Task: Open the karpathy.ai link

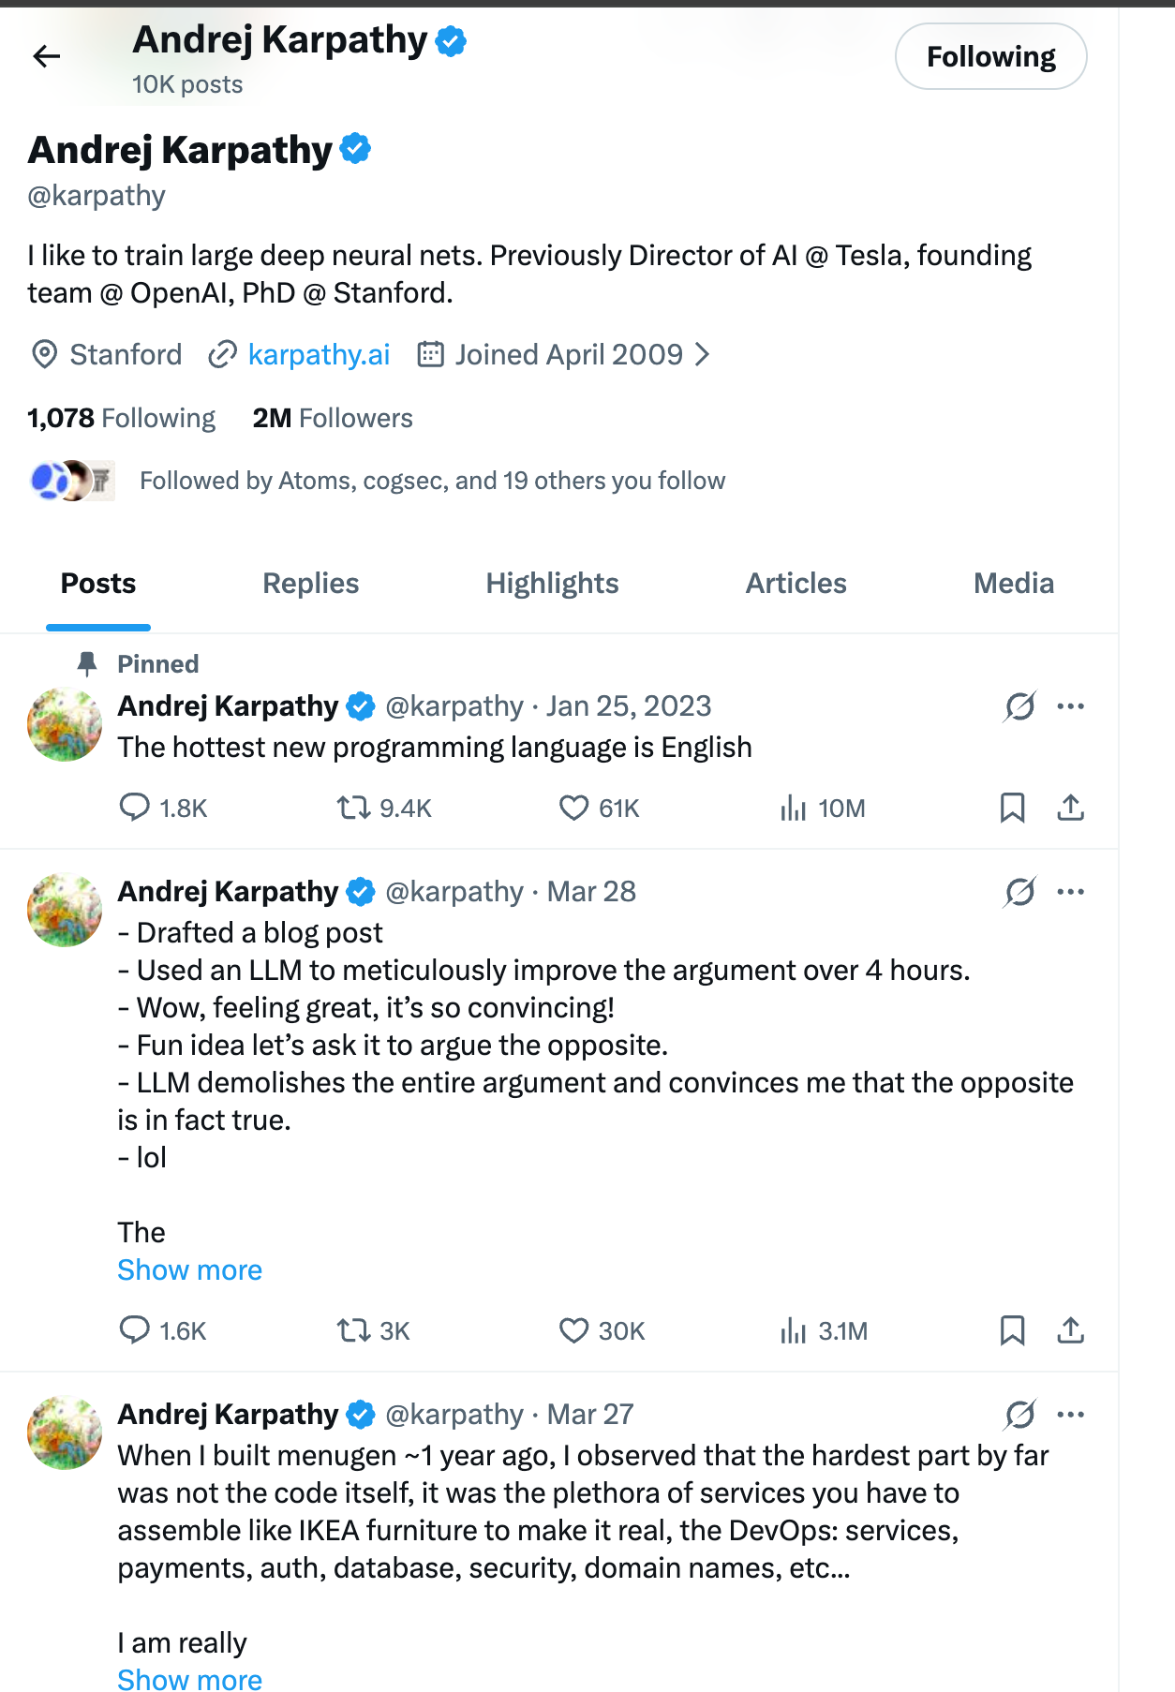Action: point(319,355)
